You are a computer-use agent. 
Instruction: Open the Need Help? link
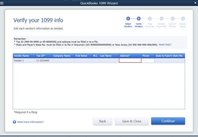point(165,45)
